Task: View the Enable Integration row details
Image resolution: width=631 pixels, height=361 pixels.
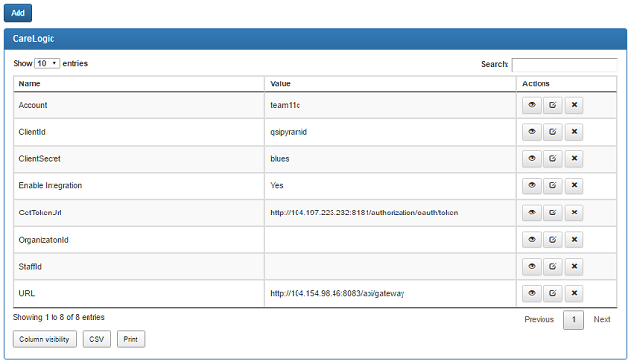Action: [532, 185]
